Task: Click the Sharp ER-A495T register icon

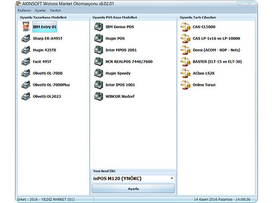Action: (26, 38)
